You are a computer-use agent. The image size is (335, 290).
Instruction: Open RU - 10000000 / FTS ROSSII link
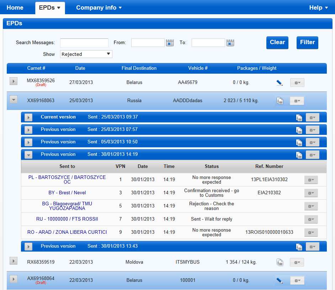point(67,219)
